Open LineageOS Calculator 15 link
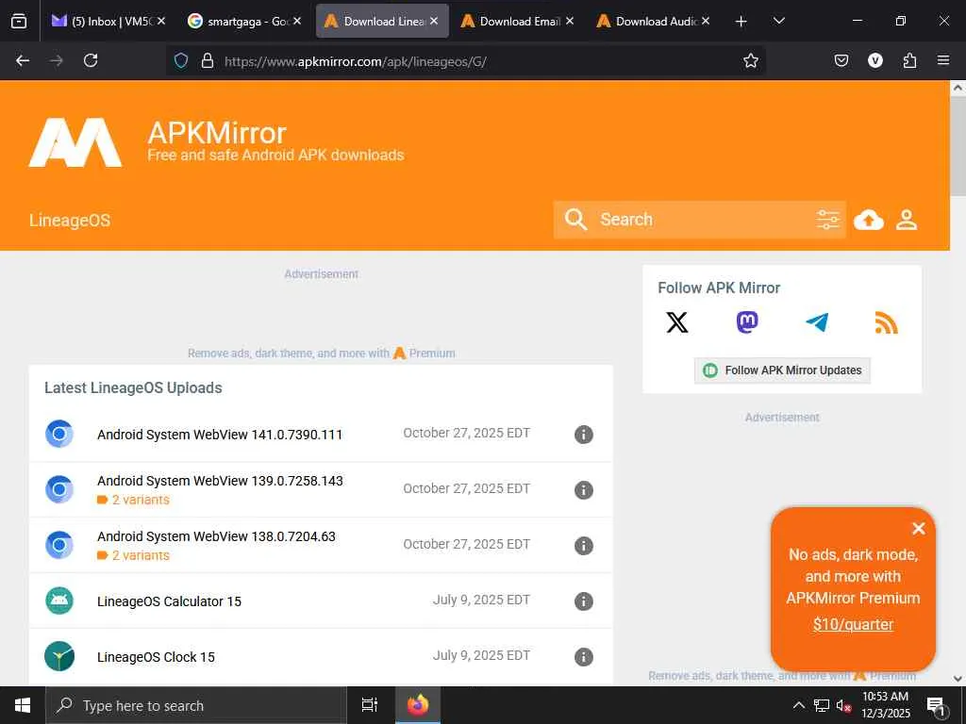 170,601
